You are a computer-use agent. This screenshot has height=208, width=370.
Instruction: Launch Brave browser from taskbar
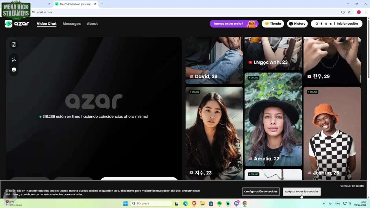tap(194, 203)
